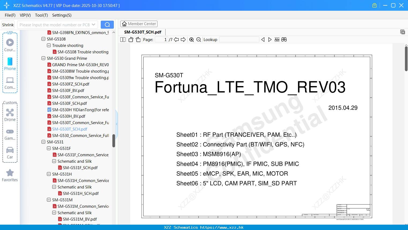Click the yellow gift icon in title bar
Screen dimensions: 408x230
[x=375, y=5]
